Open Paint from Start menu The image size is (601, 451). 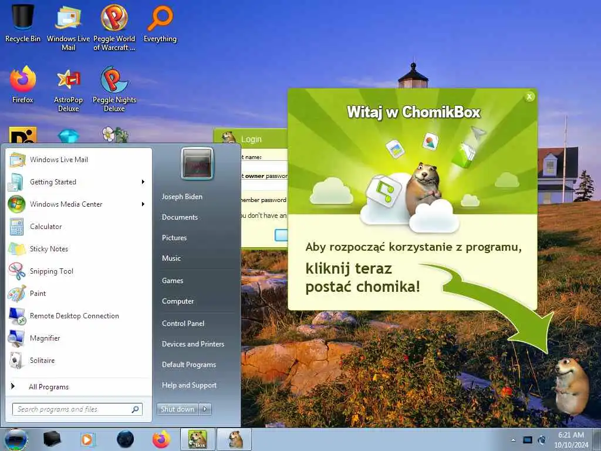pos(79,293)
